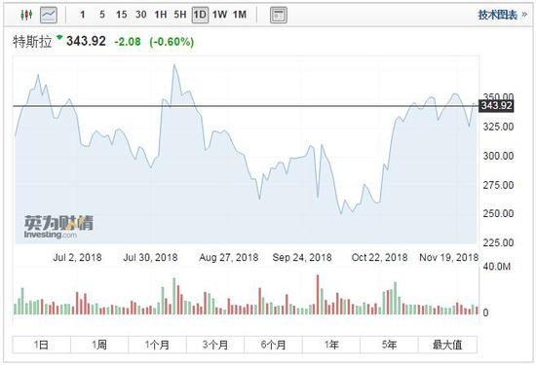Screen dimensions: 536x365
Task: Click the 343.92 price quote
Action: [86, 41]
